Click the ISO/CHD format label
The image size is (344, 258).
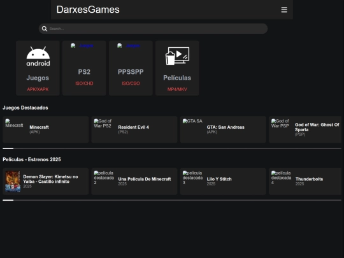[84, 83]
